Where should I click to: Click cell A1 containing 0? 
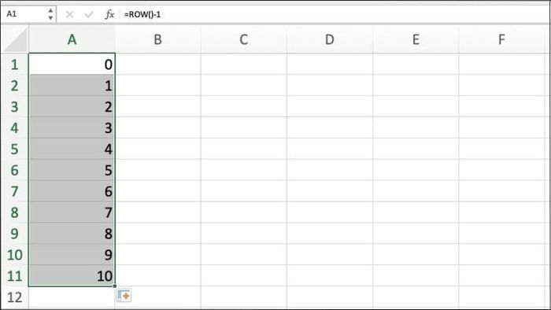coord(72,65)
